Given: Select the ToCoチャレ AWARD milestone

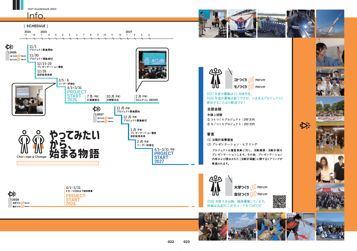Looking at the screenshot, I should 147,98.
